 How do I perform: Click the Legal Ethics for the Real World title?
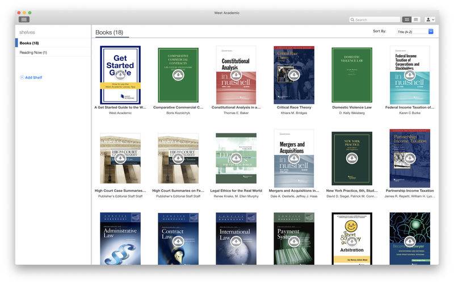coord(236,191)
